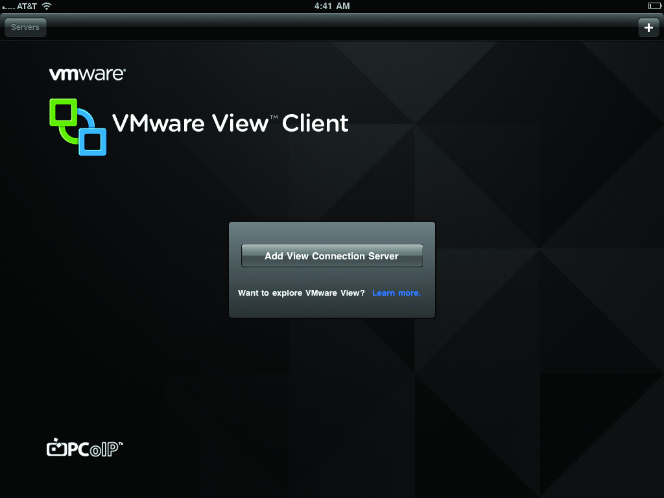Tap the vmware wordmark logo
The height and width of the screenshot is (498, 664).
point(88,74)
